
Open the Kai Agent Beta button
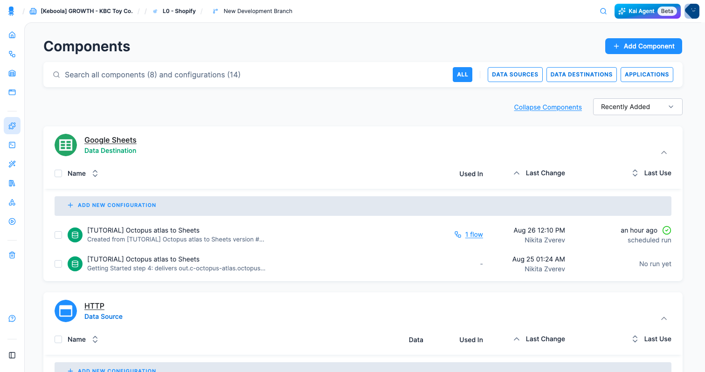pos(648,11)
